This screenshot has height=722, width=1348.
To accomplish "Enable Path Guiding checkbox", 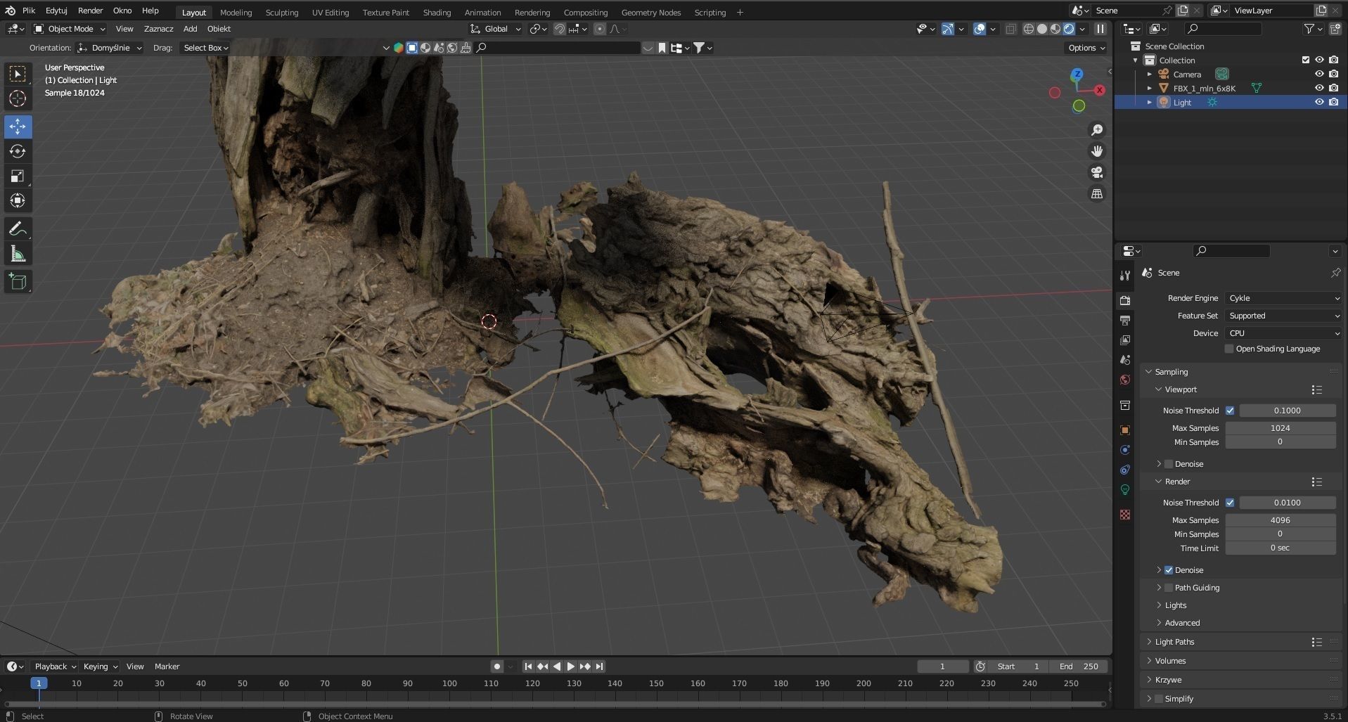I will point(1169,588).
